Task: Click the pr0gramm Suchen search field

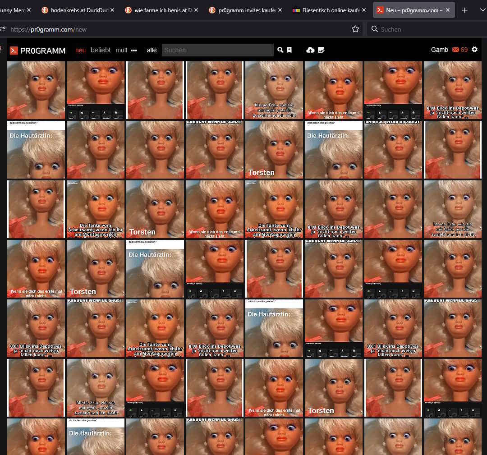Action: [217, 50]
